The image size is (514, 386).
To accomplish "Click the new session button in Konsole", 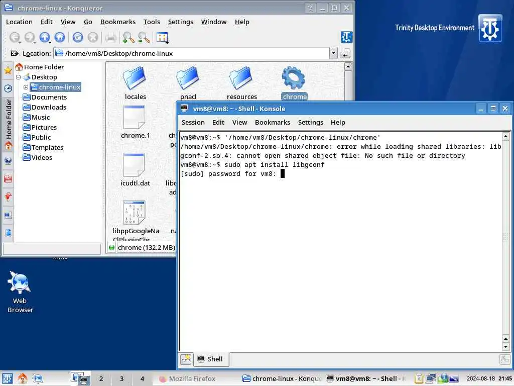I will 186,359.
